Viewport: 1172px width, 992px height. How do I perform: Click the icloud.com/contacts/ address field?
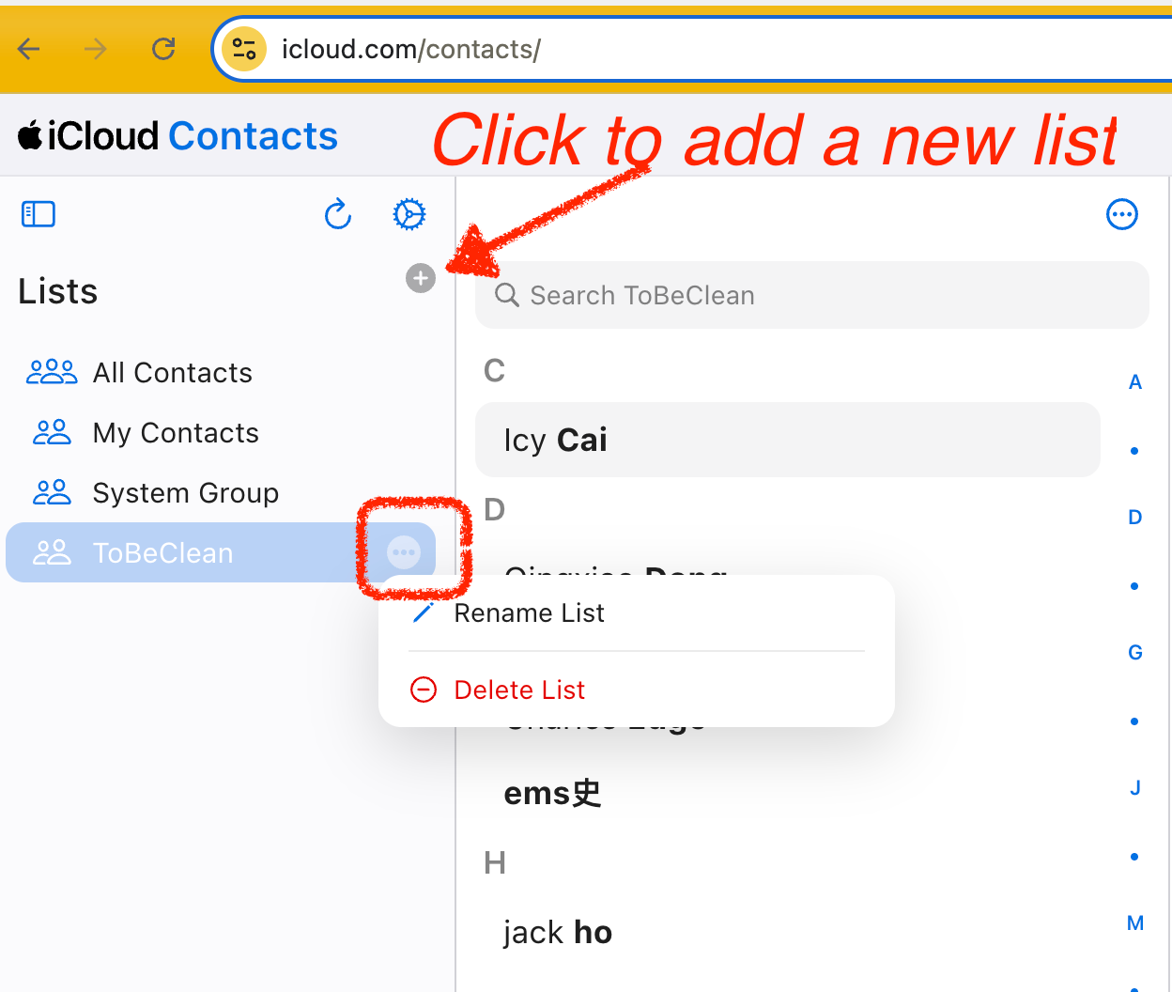695,49
